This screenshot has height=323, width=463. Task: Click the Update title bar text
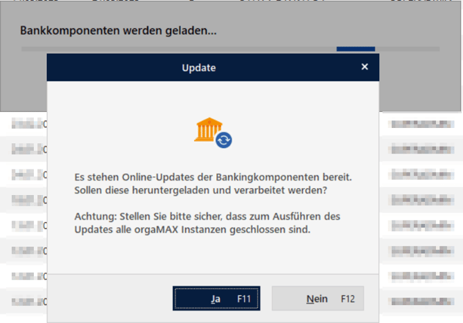pos(199,68)
